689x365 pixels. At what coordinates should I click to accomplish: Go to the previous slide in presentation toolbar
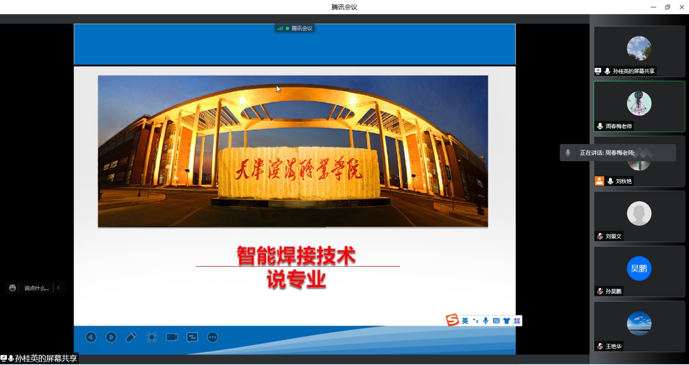pos(91,337)
